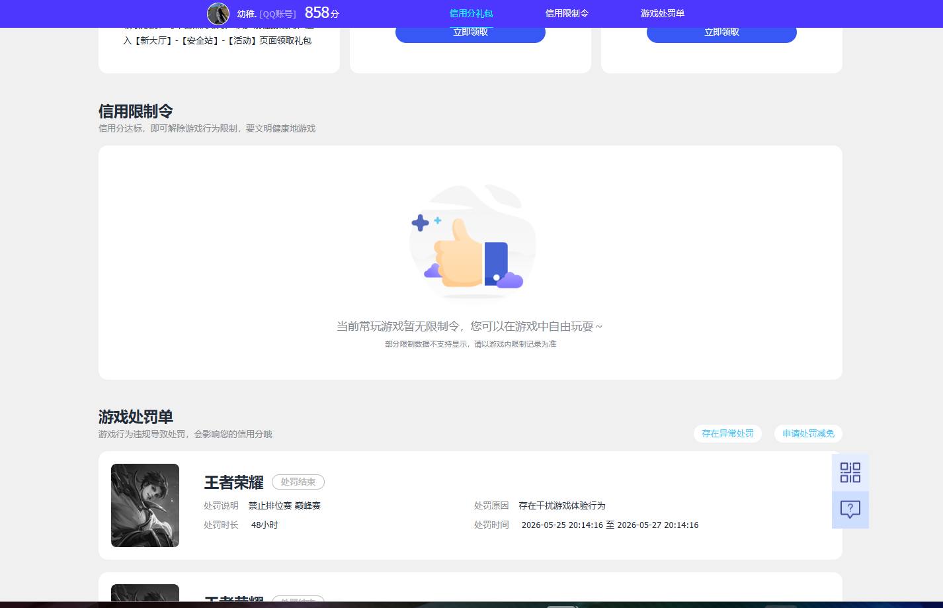The width and height of the screenshot is (943, 608).
Task: Click the 游戏处罚单 section heading
Action: (x=136, y=417)
